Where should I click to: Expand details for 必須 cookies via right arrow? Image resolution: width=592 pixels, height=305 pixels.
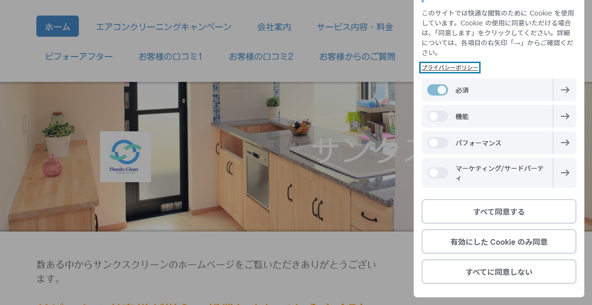565,90
